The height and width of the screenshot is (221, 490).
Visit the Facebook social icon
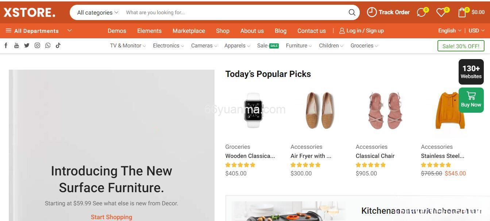[6, 46]
